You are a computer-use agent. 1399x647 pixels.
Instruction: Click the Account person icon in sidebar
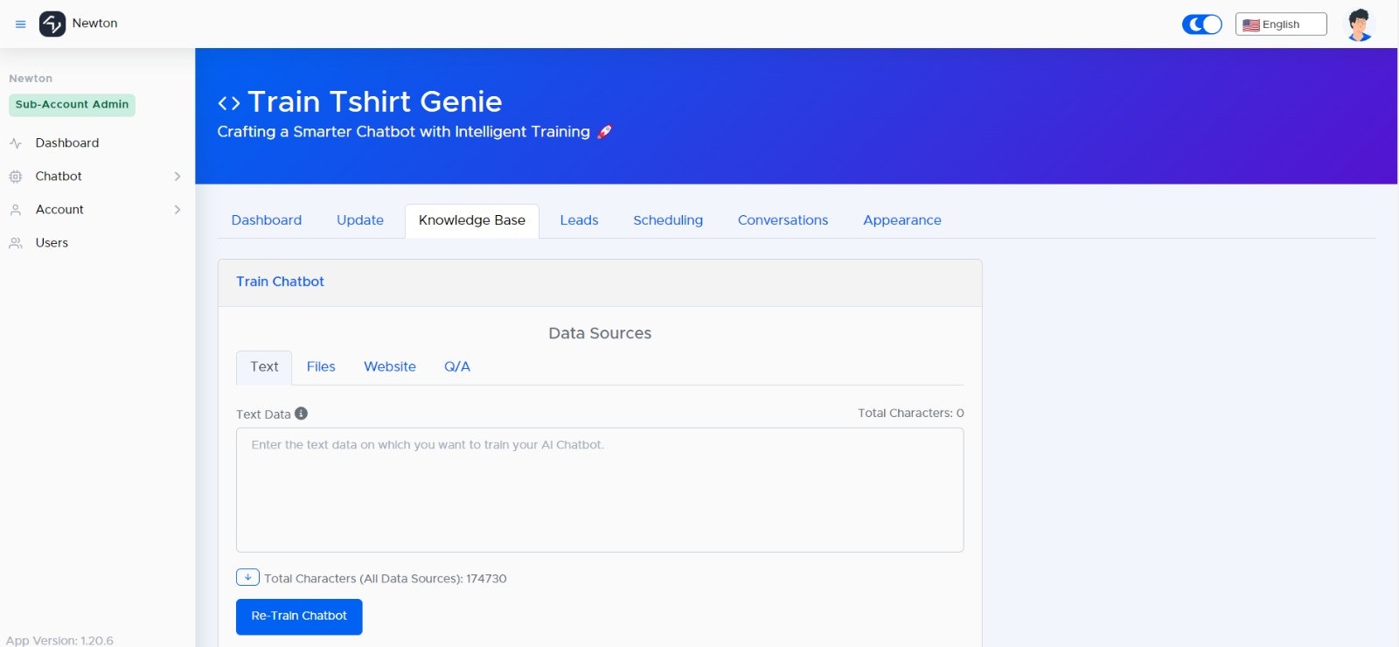point(16,210)
